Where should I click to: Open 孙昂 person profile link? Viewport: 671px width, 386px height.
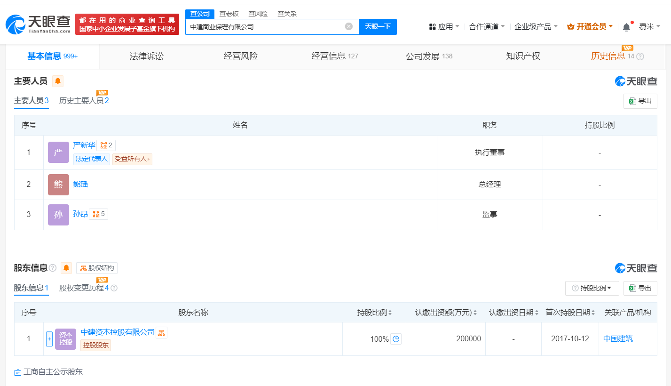coord(80,214)
